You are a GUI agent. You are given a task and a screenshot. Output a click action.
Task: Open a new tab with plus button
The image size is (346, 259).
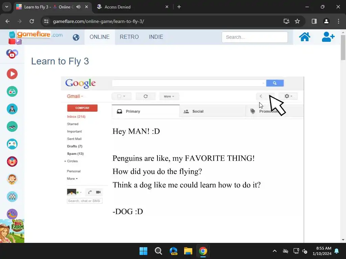click(179, 7)
